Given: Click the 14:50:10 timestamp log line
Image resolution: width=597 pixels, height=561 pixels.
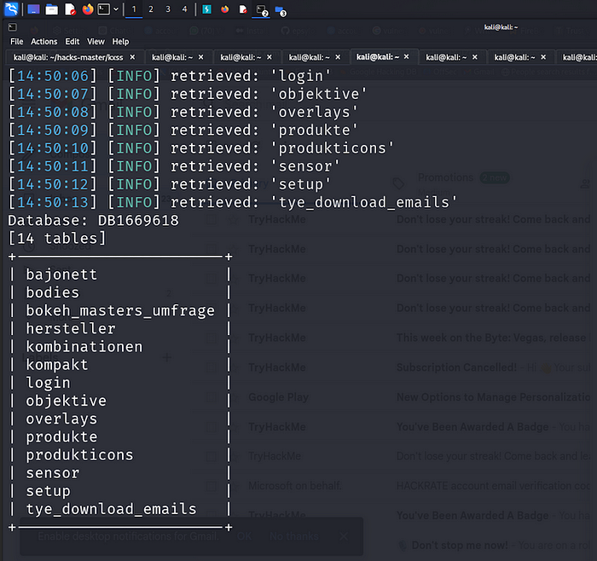Looking at the screenshot, I should coord(200,148).
